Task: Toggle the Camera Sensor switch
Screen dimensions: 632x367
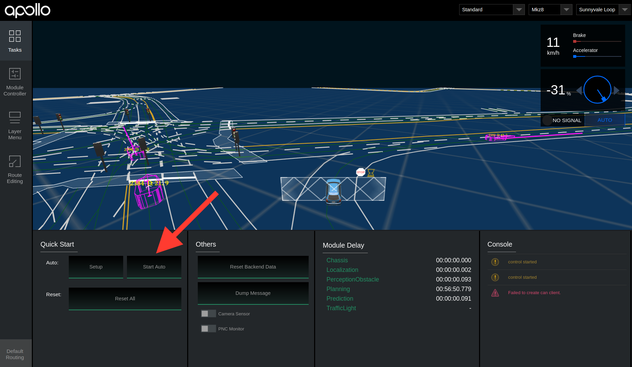Action: 208,314
